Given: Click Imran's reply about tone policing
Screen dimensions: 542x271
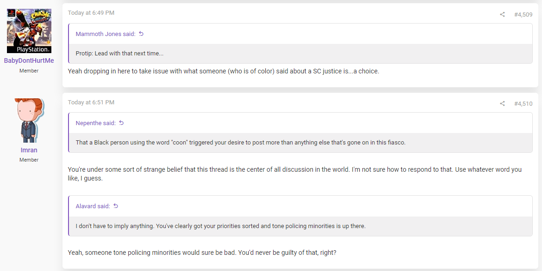Looking at the screenshot, I should click(202, 253).
